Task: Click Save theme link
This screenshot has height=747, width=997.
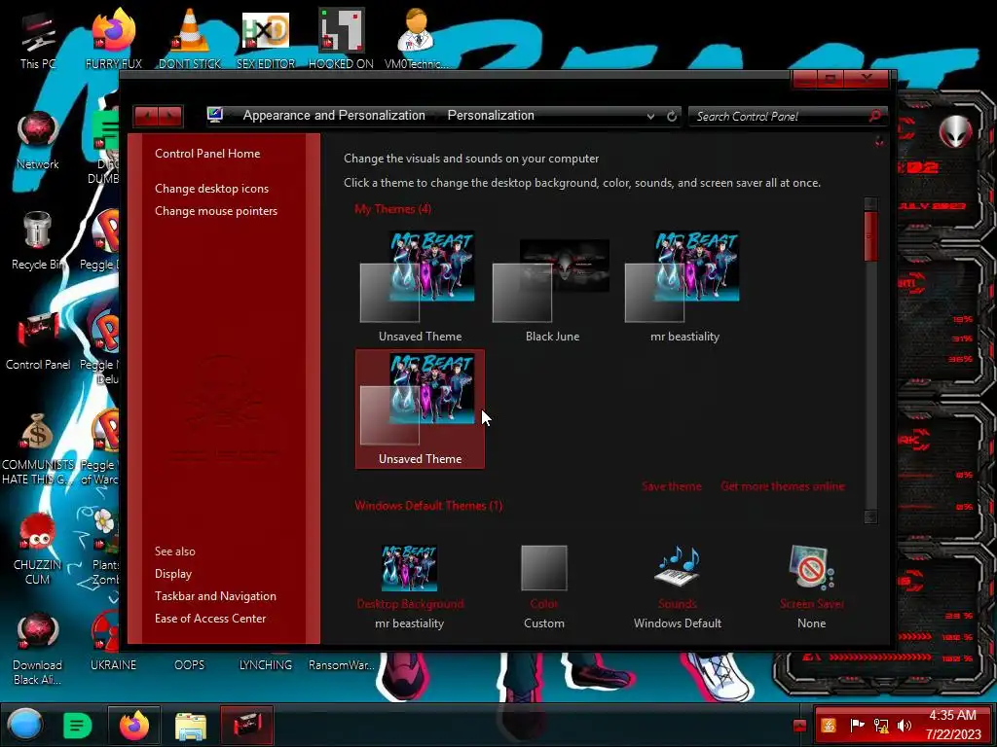Action: tap(672, 486)
